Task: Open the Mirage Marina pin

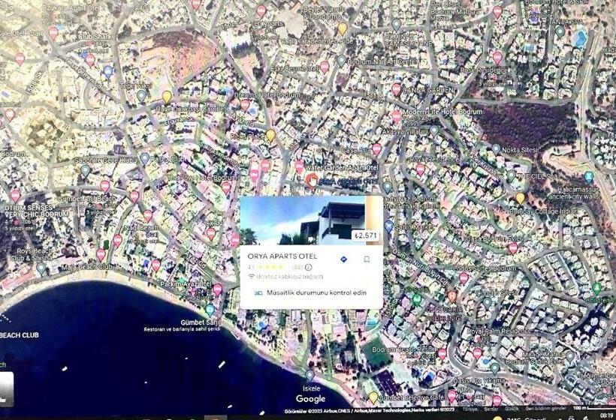Action: (x=570, y=357)
